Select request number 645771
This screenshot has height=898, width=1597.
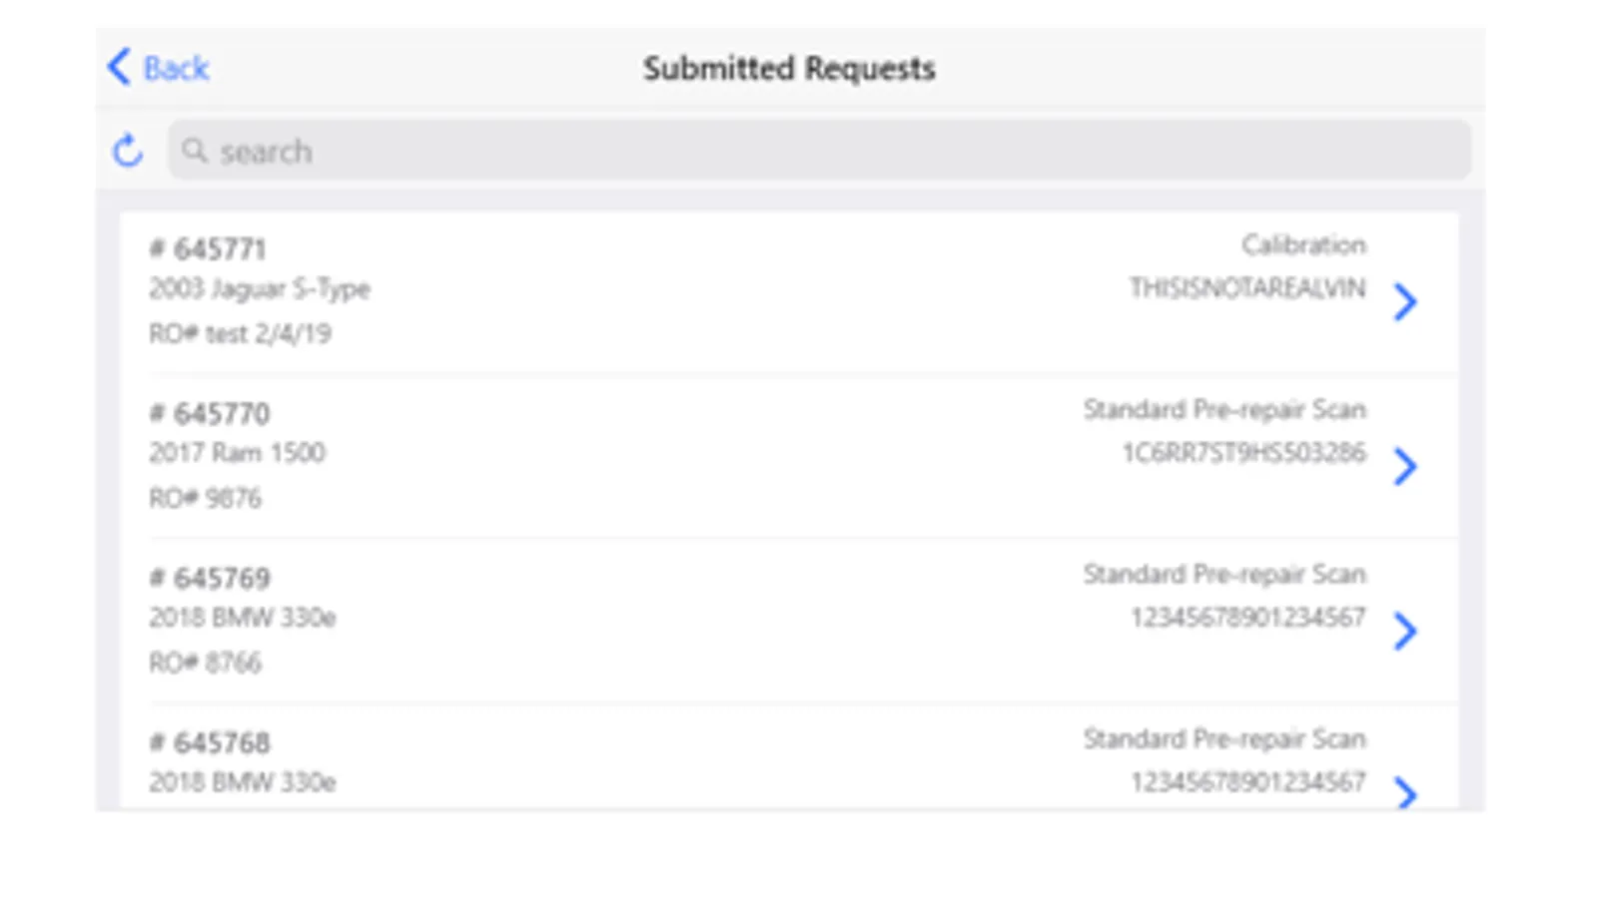[x=209, y=248]
